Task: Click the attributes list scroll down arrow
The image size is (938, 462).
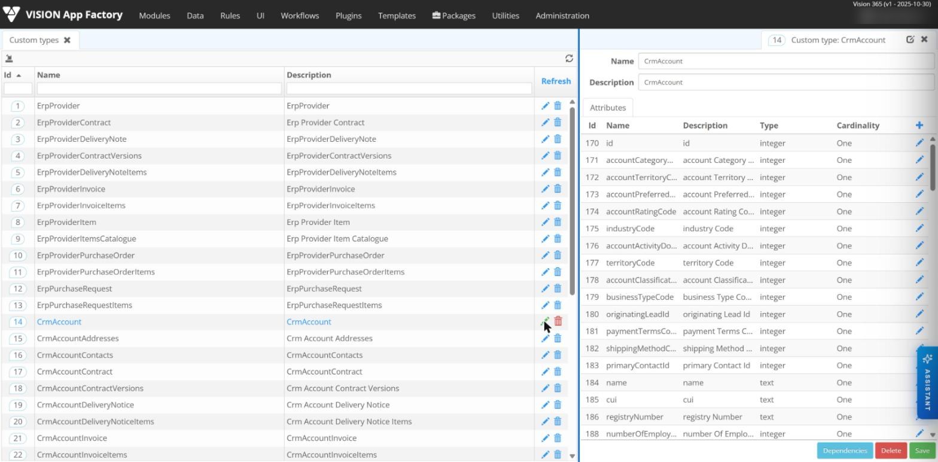Action: [x=932, y=434]
